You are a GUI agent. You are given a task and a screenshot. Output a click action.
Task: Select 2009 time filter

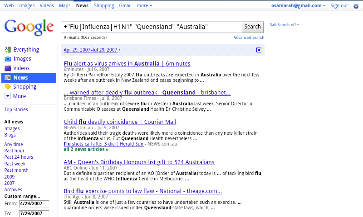pos(9,177)
